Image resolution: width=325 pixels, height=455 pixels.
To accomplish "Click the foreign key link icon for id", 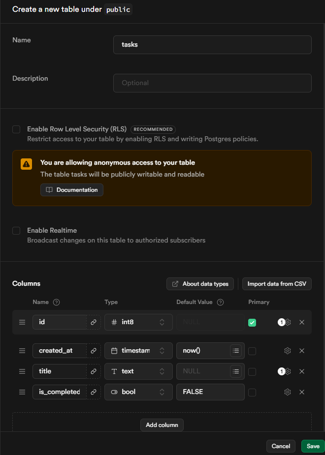I will (x=93, y=322).
